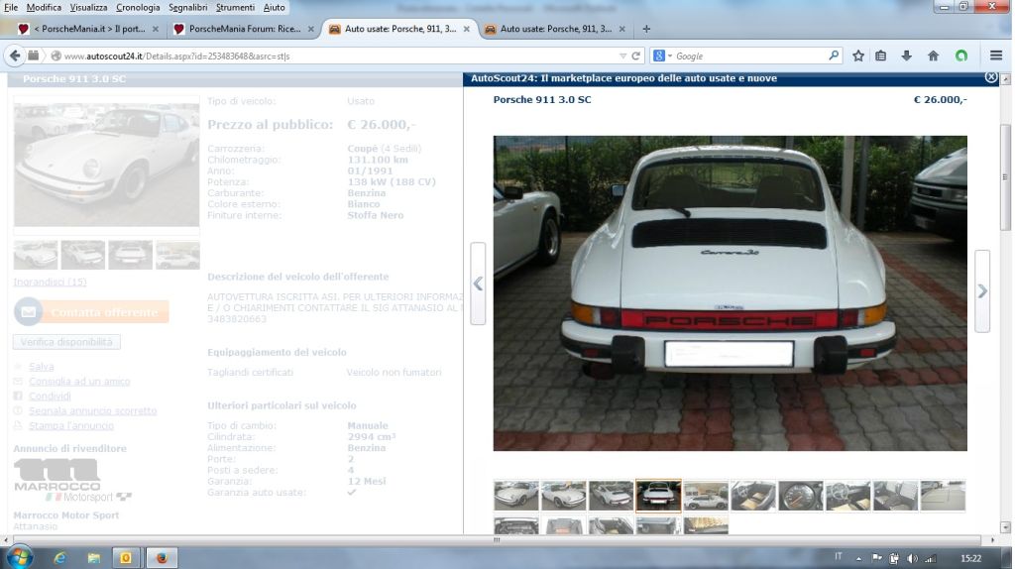Screen dimensions: 1015x569
Task: Show the next photo in gallery
Action: click(x=982, y=291)
